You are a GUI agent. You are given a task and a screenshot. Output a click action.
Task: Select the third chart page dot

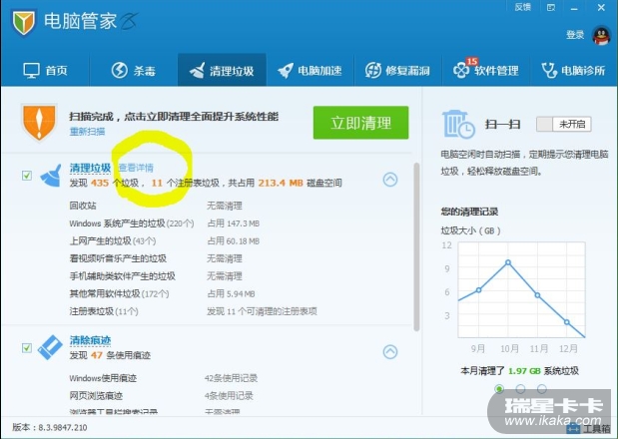542,389
